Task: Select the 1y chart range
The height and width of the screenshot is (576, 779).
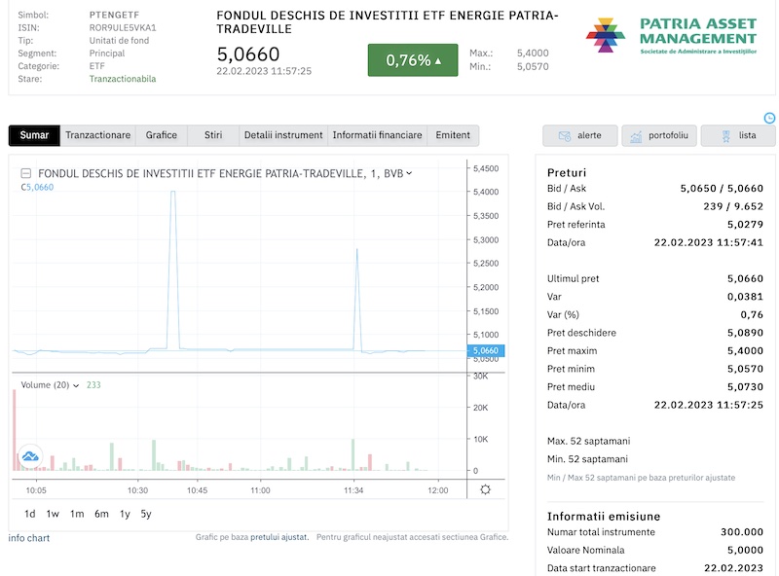Action: pos(125,514)
